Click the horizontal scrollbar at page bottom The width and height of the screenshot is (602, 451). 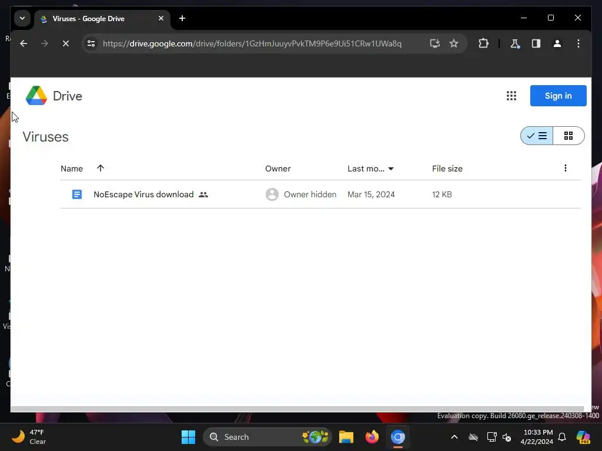coord(297,409)
